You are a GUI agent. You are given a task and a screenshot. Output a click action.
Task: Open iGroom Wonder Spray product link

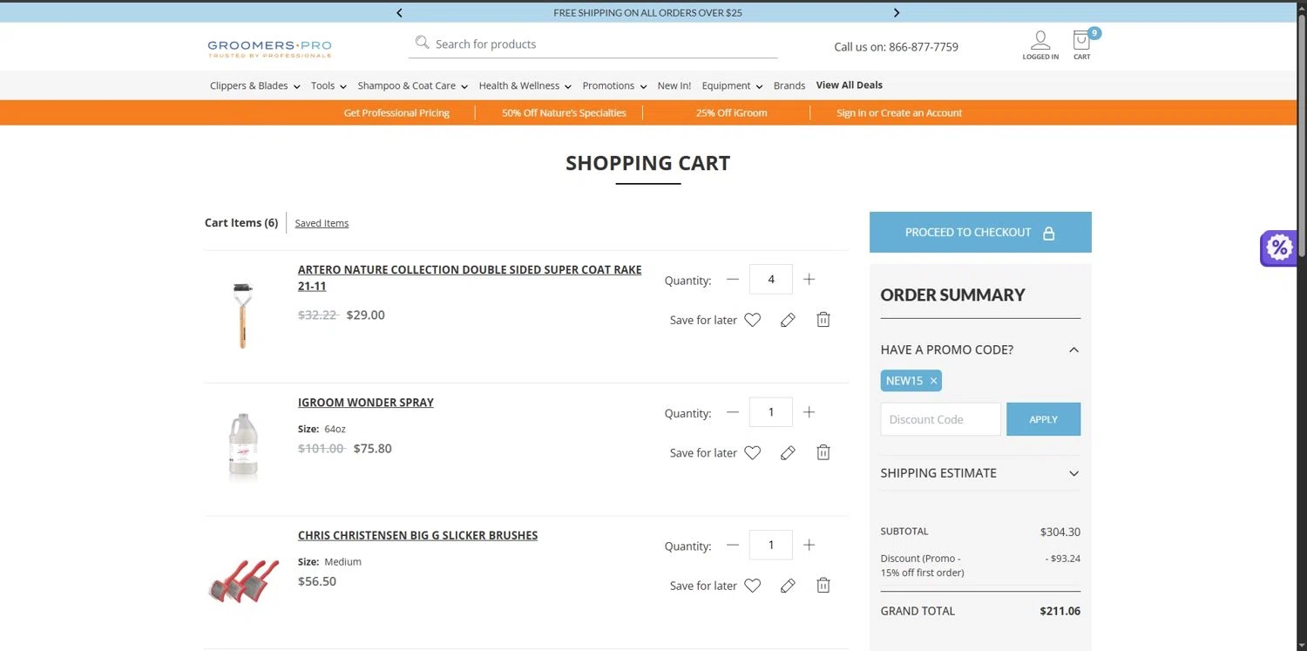(x=366, y=403)
